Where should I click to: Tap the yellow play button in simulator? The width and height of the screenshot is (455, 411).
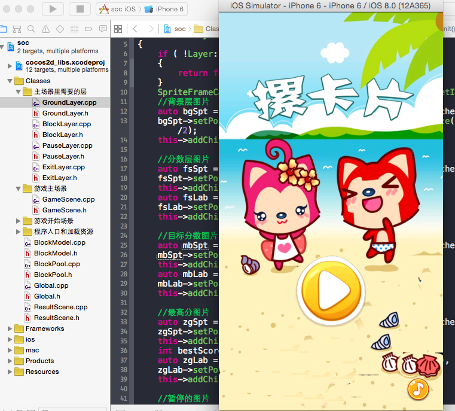point(331,291)
